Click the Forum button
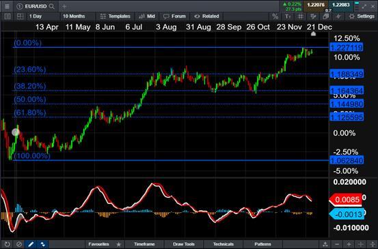Viewport: 378px width, 249px height. (174, 16)
